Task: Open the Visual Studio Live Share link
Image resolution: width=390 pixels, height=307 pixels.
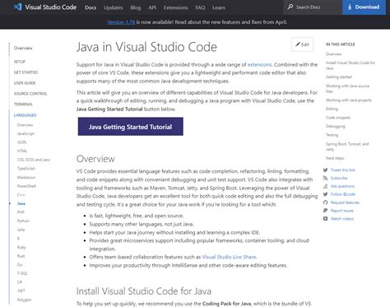Action: pyautogui.click(x=229, y=257)
